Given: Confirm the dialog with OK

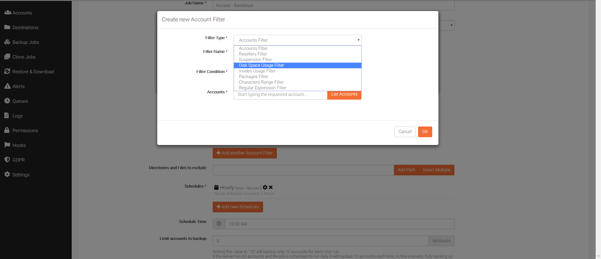Looking at the screenshot, I should [425, 132].
